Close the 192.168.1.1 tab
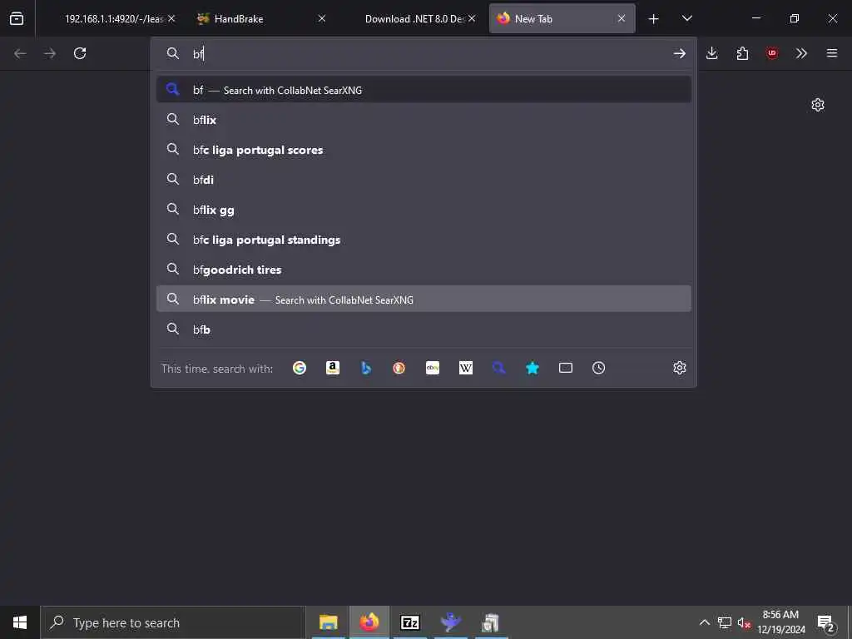The image size is (852, 639). click(x=171, y=19)
